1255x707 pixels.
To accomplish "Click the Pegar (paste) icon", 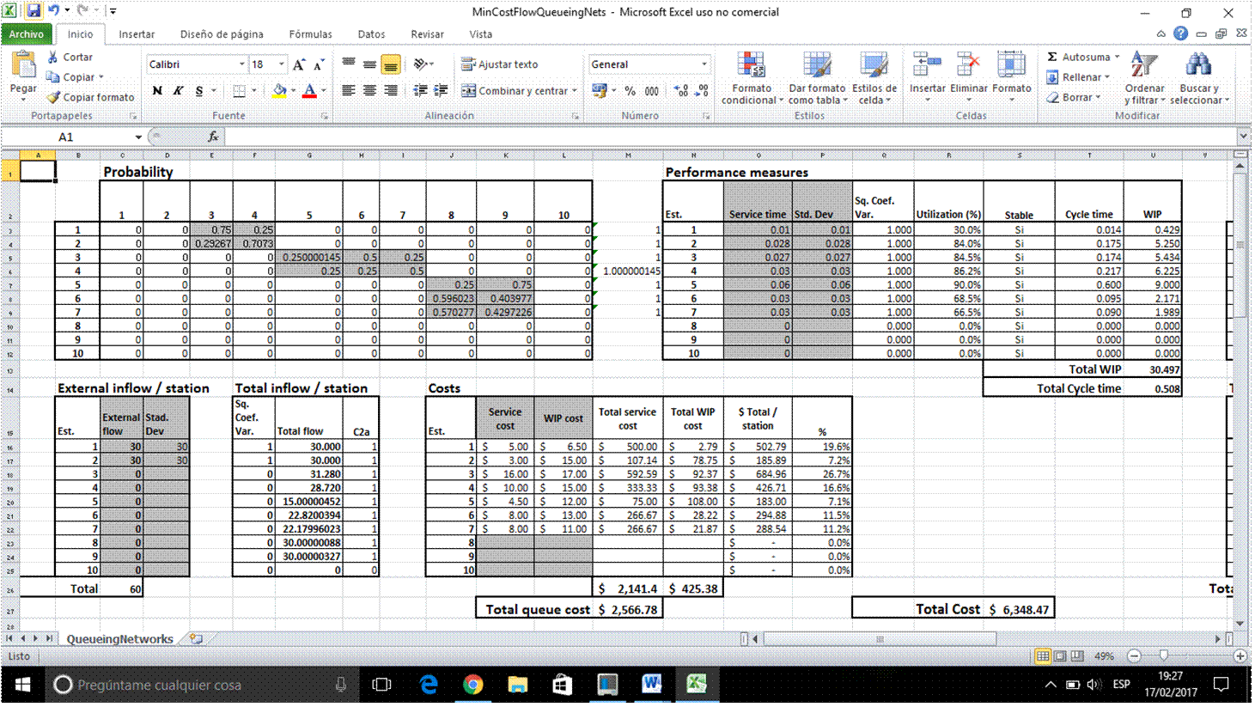I will (23, 67).
